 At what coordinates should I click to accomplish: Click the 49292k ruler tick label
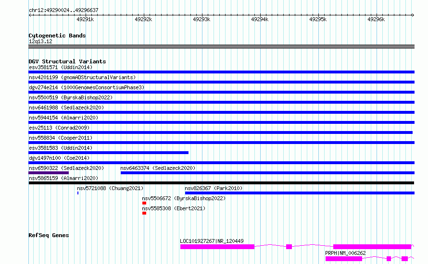click(x=143, y=19)
